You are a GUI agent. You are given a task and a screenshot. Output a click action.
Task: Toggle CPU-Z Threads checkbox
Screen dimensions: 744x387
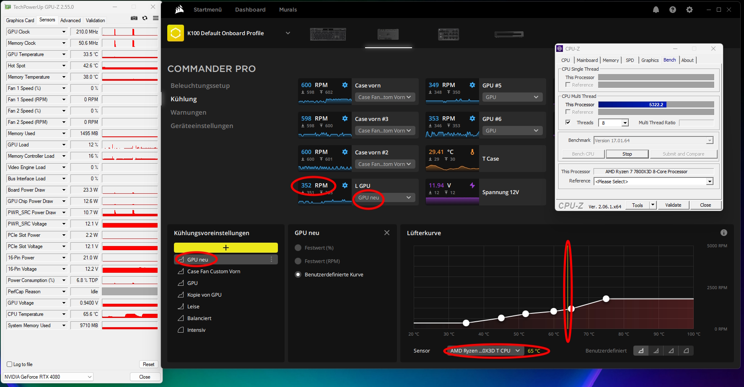pyautogui.click(x=568, y=123)
